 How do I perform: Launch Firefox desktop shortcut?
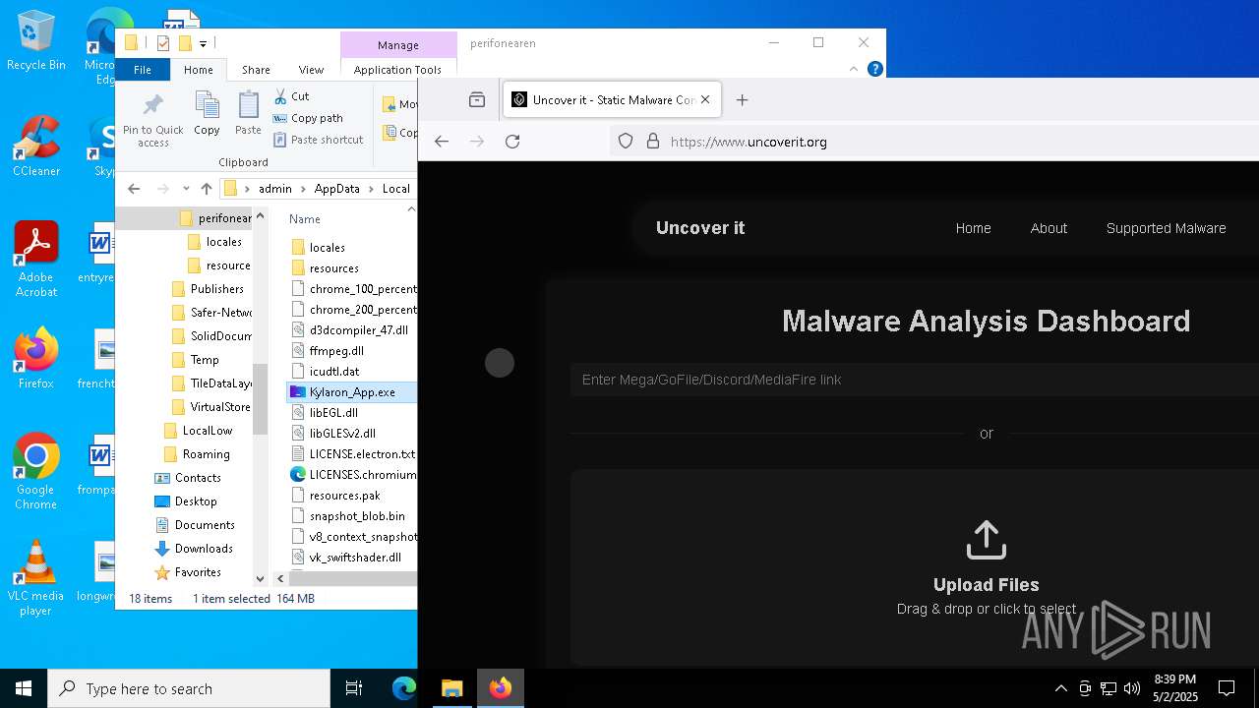click(x=35, y=359)
